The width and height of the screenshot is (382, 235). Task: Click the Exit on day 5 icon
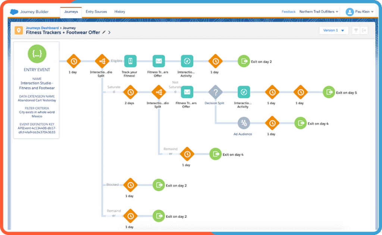pyautogui.click(x=329, y=92)
